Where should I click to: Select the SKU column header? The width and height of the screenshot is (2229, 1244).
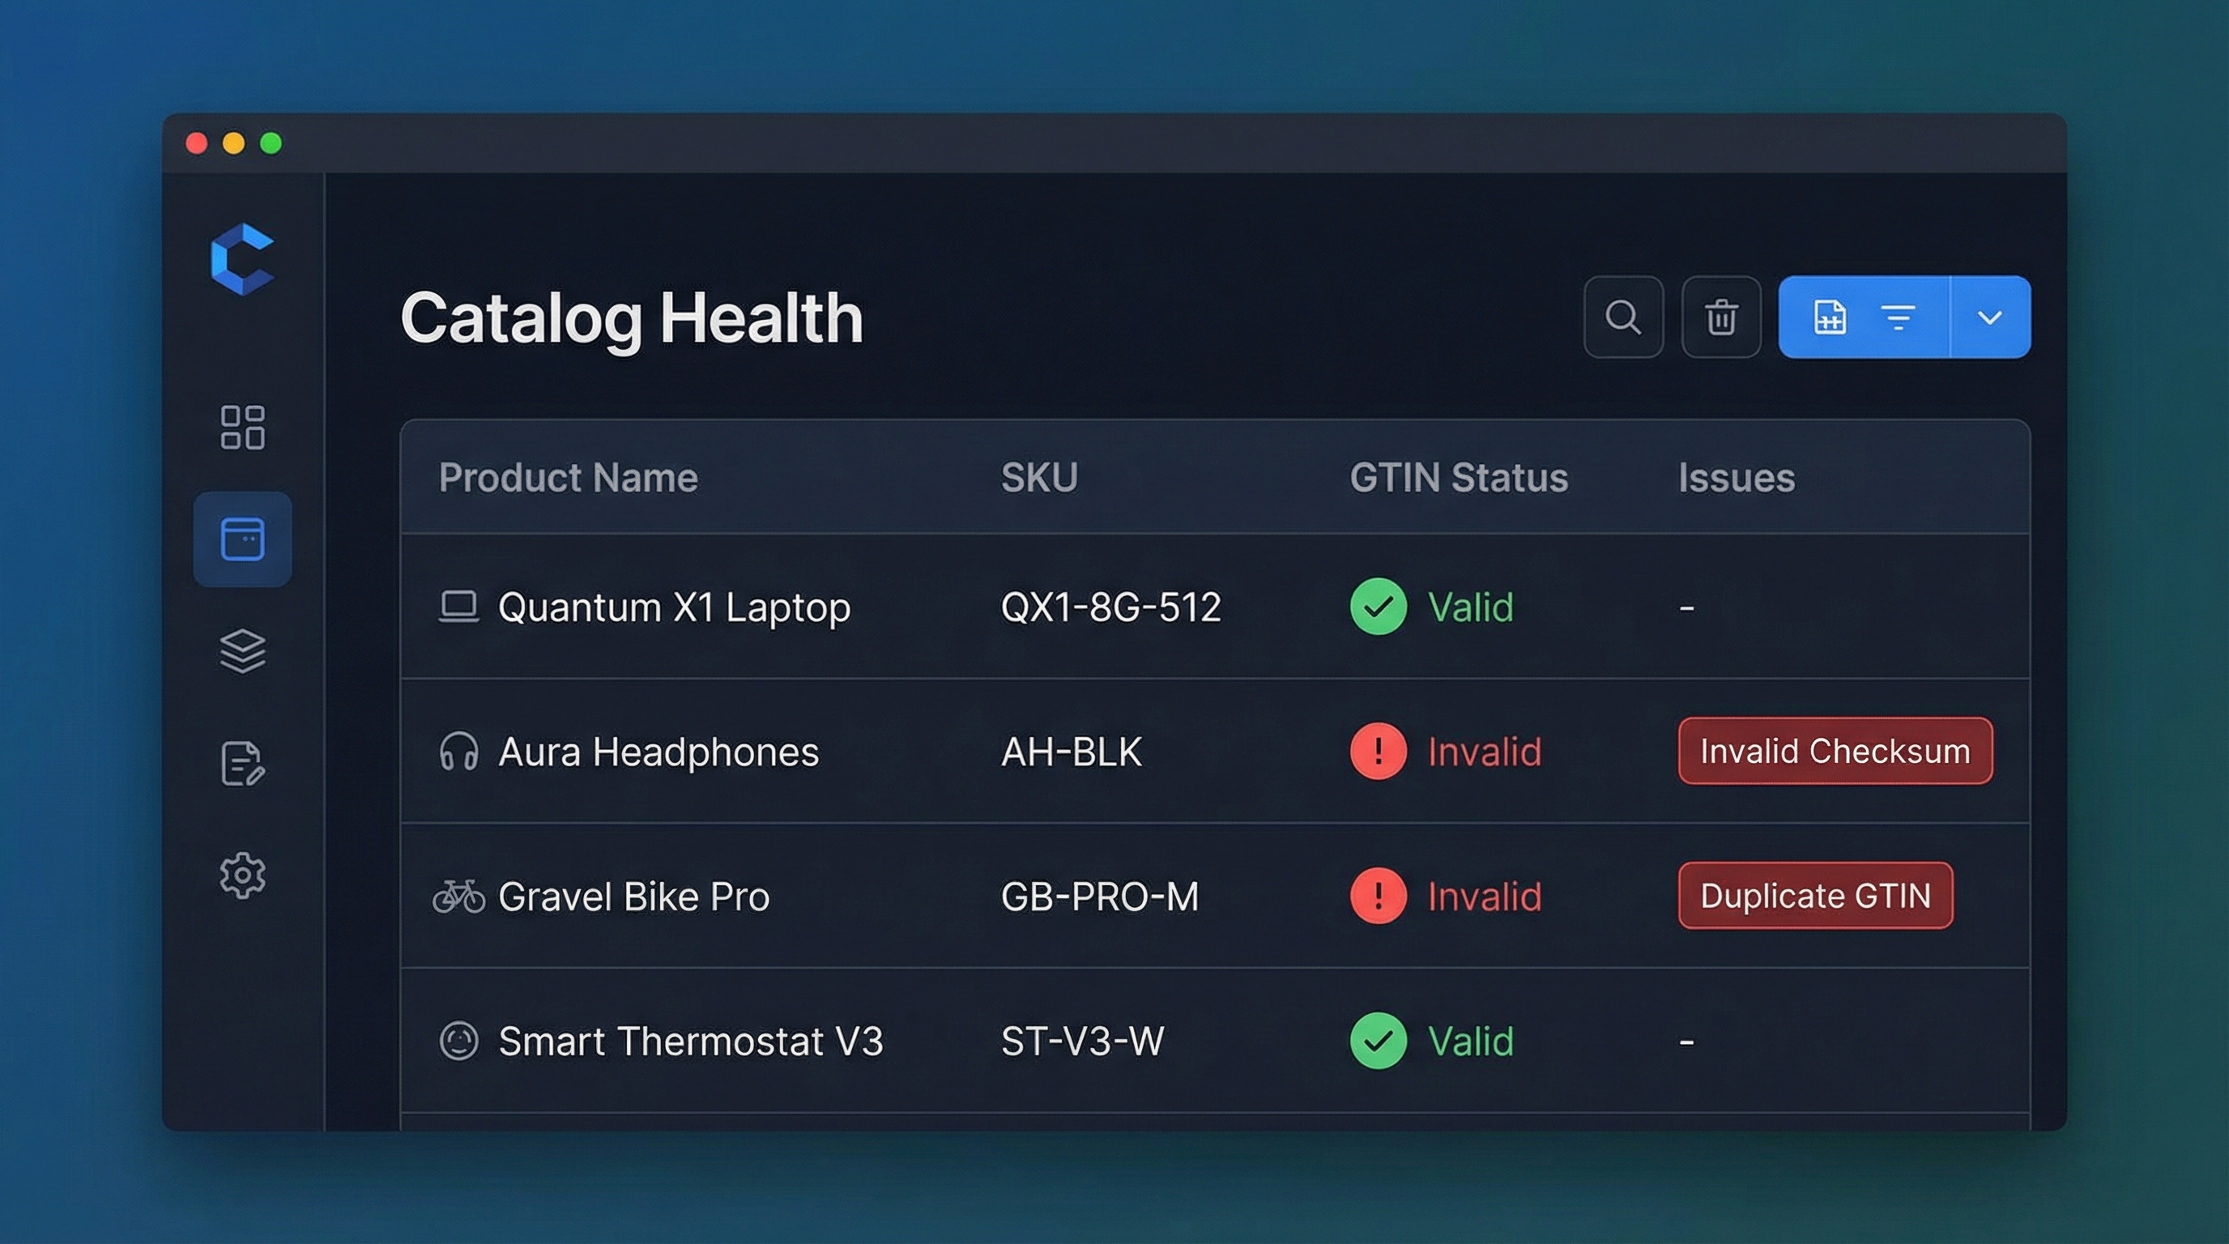(1039, 478)
